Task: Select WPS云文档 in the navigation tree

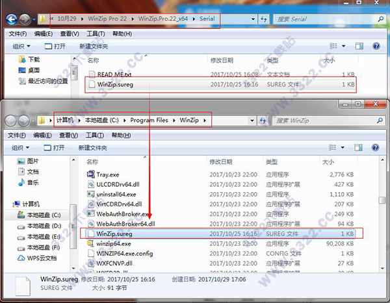Action: tap(37, 258)
